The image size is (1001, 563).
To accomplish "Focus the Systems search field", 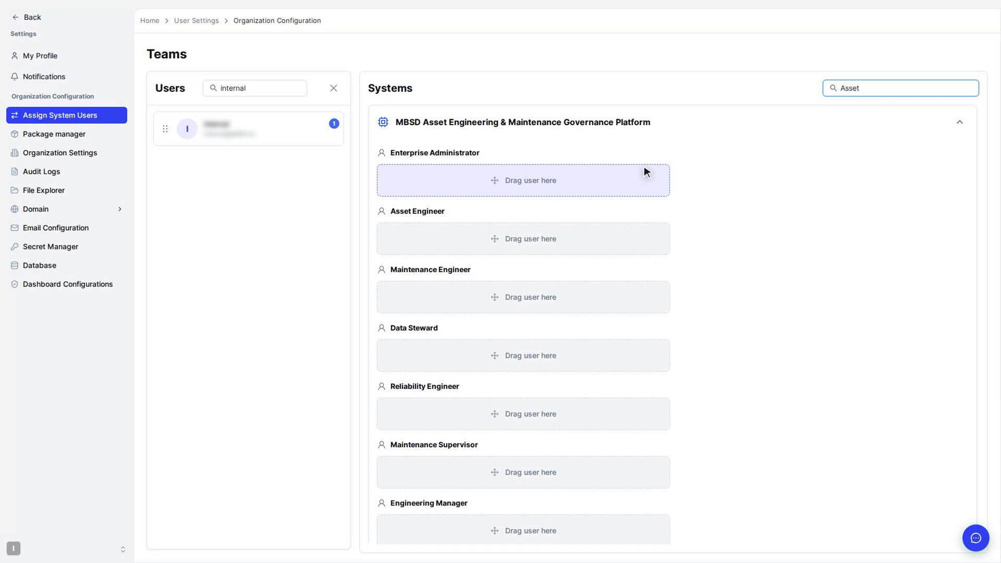I will pos(901,88).
